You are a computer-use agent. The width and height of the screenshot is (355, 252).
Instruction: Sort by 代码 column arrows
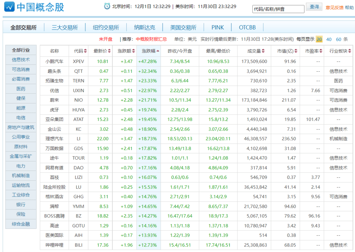coord(85,51)
